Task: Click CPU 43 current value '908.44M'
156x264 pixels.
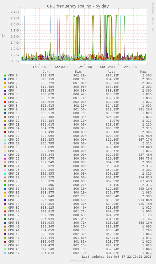Action: point(47,238)
